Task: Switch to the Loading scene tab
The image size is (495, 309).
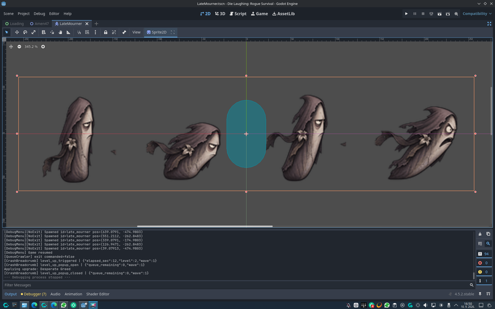Action: pos(14,24)
